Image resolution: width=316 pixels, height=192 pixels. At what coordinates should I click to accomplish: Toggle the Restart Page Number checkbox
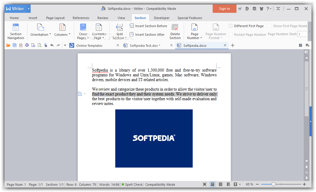(231, 35)
